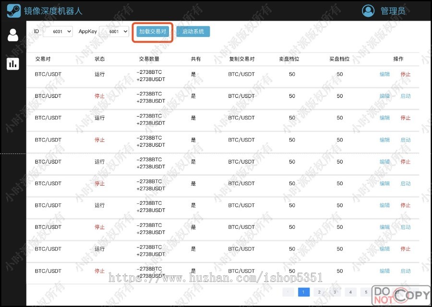Click the previous page arrow in pagination

pos(287,292)
